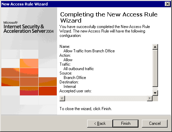
Task: Click the 'Internal' destination value
Action: (x=70, y=87)
